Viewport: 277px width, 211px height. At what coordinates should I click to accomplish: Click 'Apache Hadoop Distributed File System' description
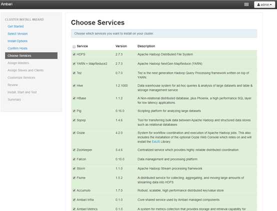click(165, 54)
